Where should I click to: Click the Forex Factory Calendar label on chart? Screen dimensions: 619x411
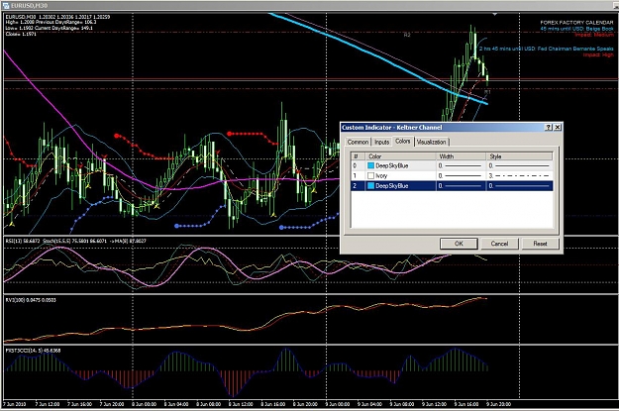click(576, 23)
